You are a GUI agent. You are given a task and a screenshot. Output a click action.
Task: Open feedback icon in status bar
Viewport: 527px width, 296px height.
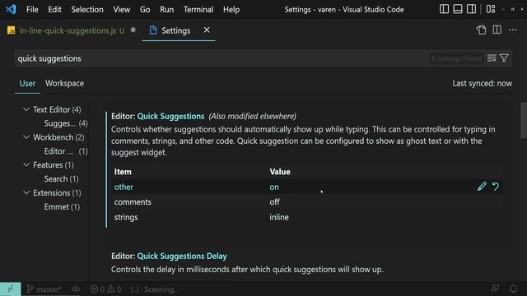pyautogui.click(x=495, y=289)
